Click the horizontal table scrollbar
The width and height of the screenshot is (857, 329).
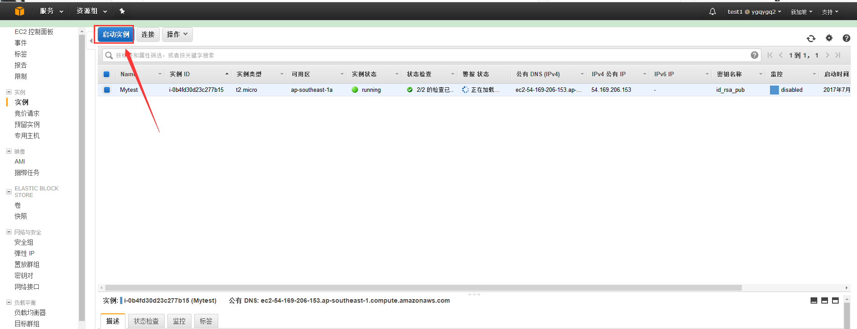pos(423,288)
